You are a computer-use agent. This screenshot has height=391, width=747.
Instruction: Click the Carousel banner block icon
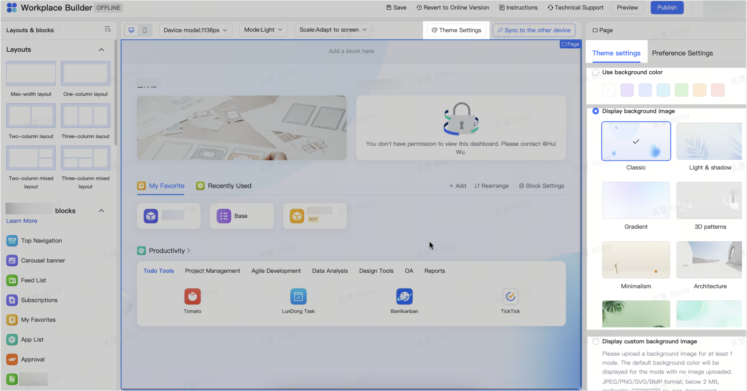click(x=12, y=260)
